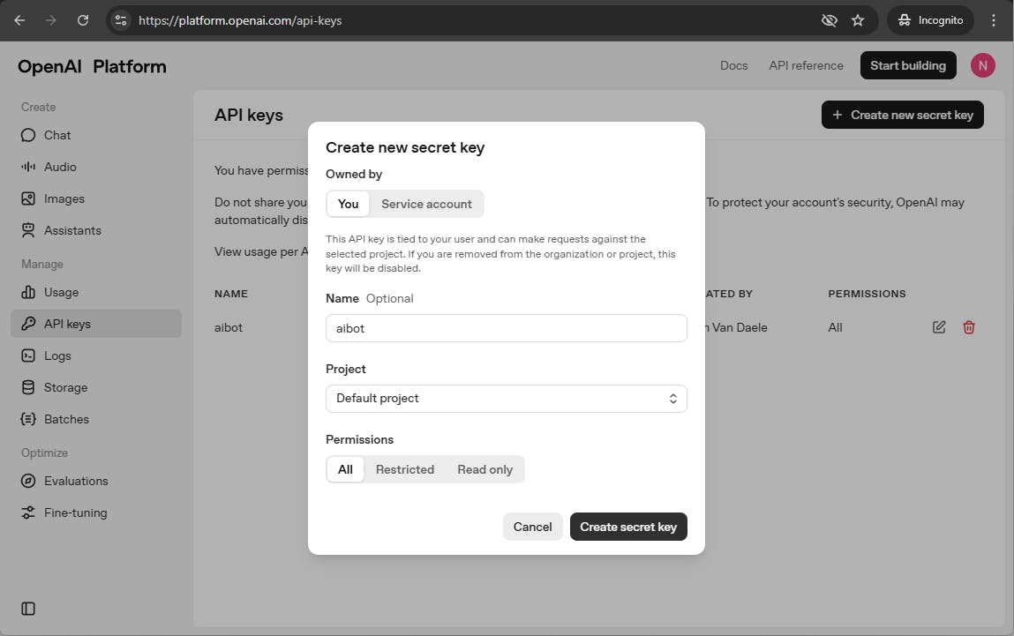The image size is (1014, 636).
Task: Open the Project selection dropdown
Action: pyautogui.click(x=506, y=398)
